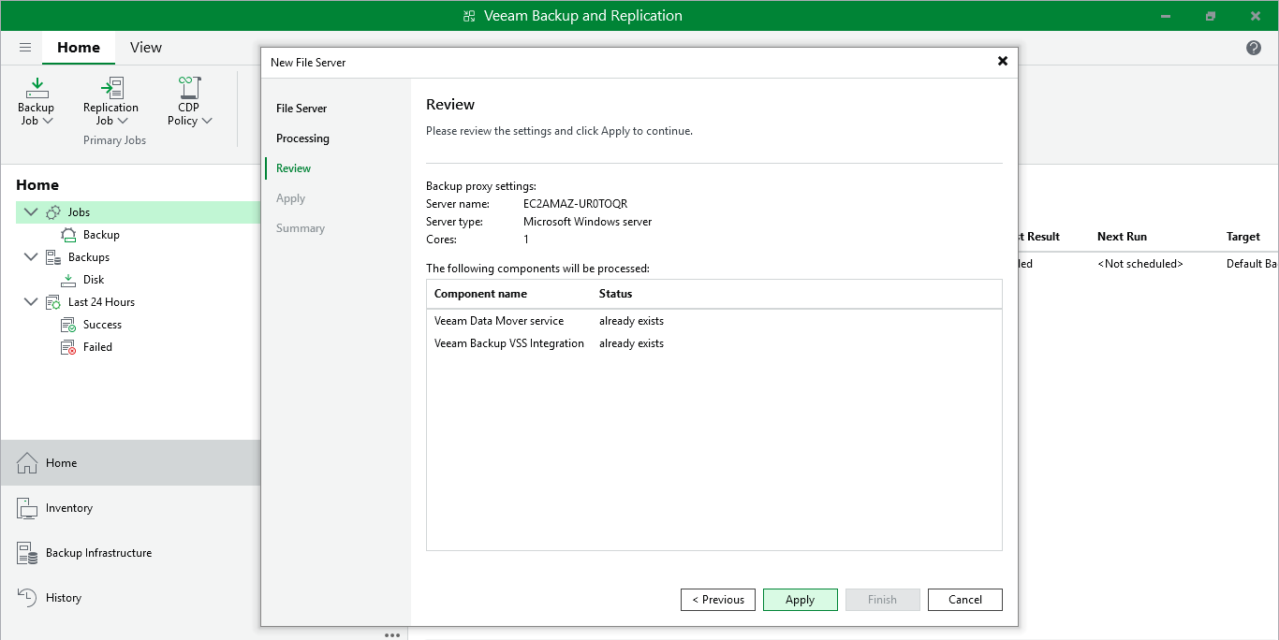Collapse the Backups tree node
Viewport: 1279px width, 640px height.
(x=31, y=257)
